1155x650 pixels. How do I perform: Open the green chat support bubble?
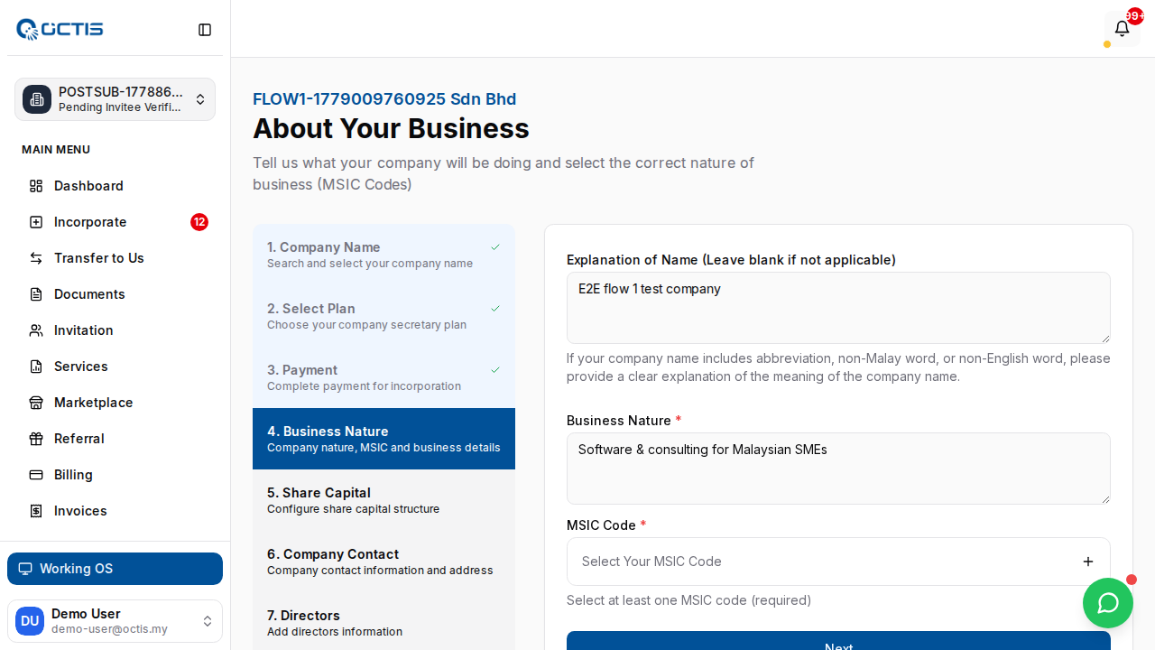[x=1108, y=603]
